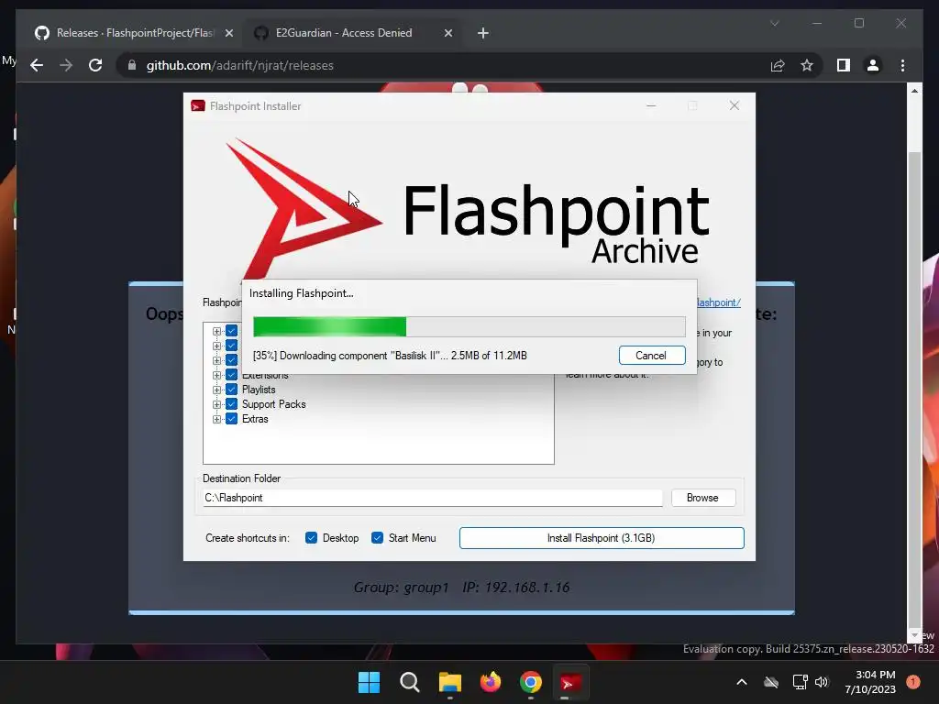Click the padlock site info icon
This screenshot has width=939, height=704.
point(132,65)
